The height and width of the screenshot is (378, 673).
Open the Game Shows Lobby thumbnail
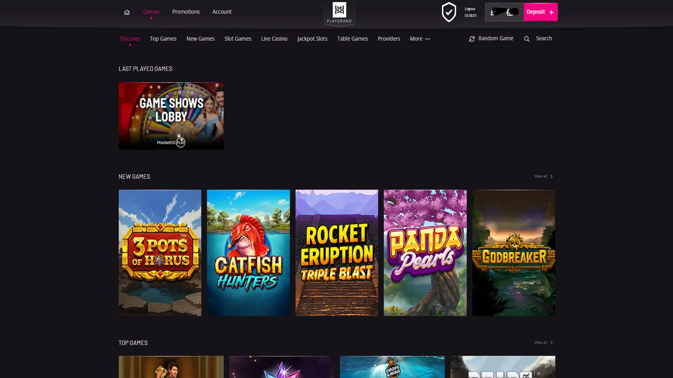(x=171, y=116)
